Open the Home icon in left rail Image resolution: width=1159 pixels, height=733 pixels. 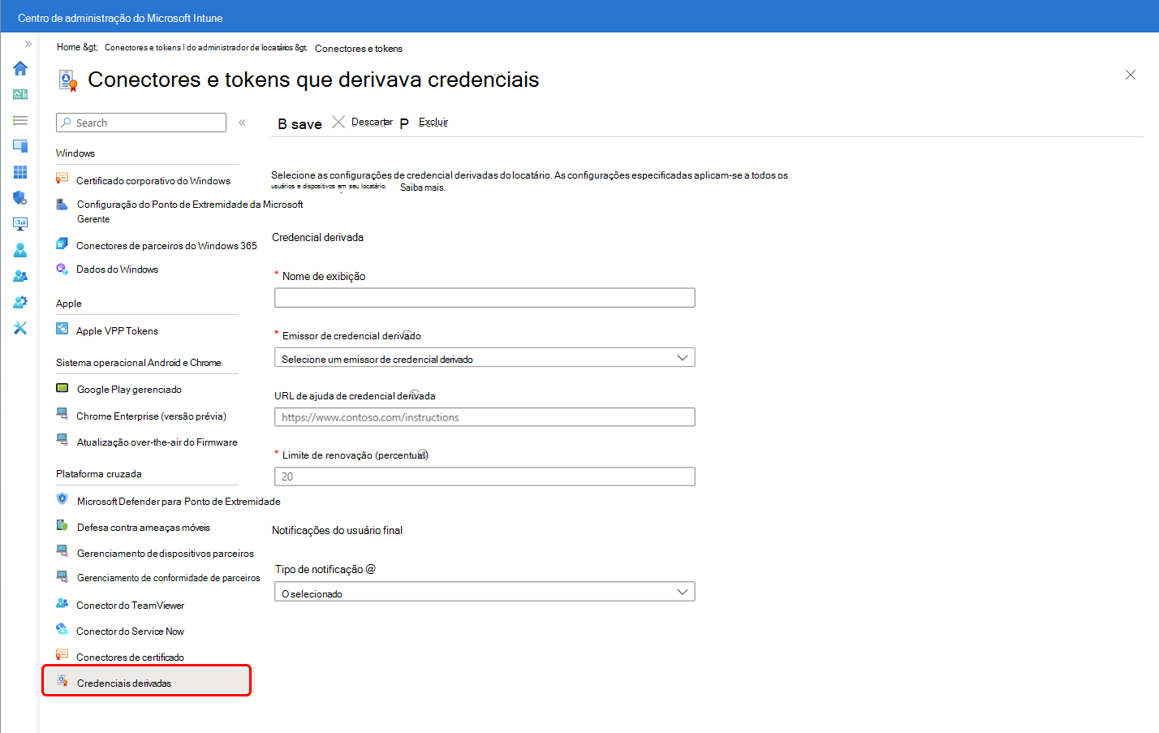point(20,68)
